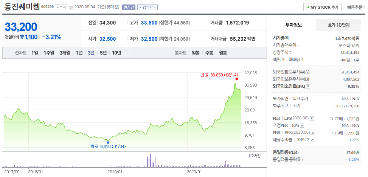Click the 고가 value 33,500

tap(149, 23)
